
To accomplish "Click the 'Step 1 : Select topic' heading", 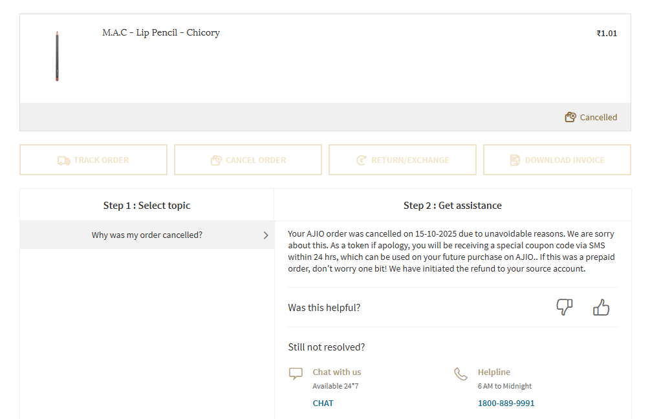I will coord(147,206).
